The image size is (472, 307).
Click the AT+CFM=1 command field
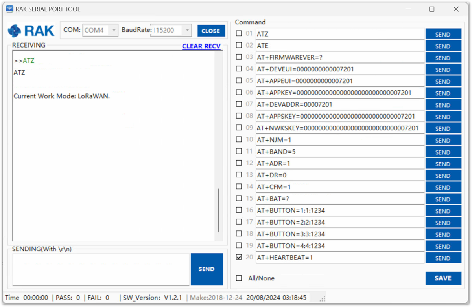[340, 187]
